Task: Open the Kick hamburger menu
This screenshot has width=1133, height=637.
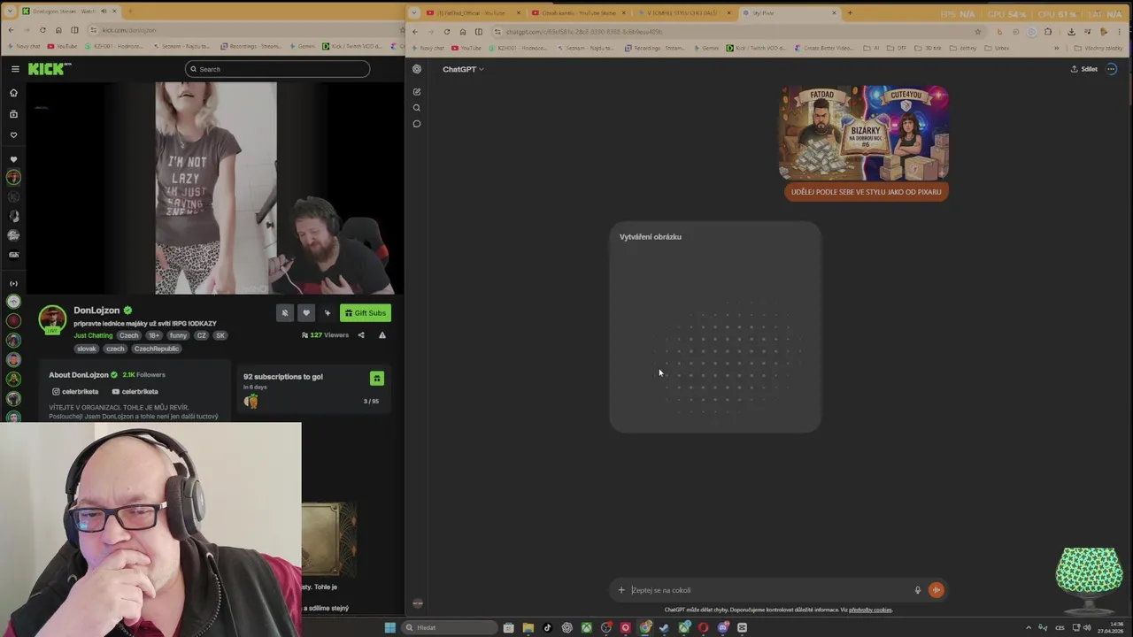Action: click(x=15, y=69)
